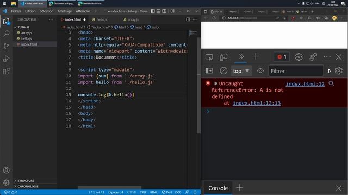Open the Edition menu
Image resolution: width=348 pixels, height=195 pixels.
coord(30,11)
